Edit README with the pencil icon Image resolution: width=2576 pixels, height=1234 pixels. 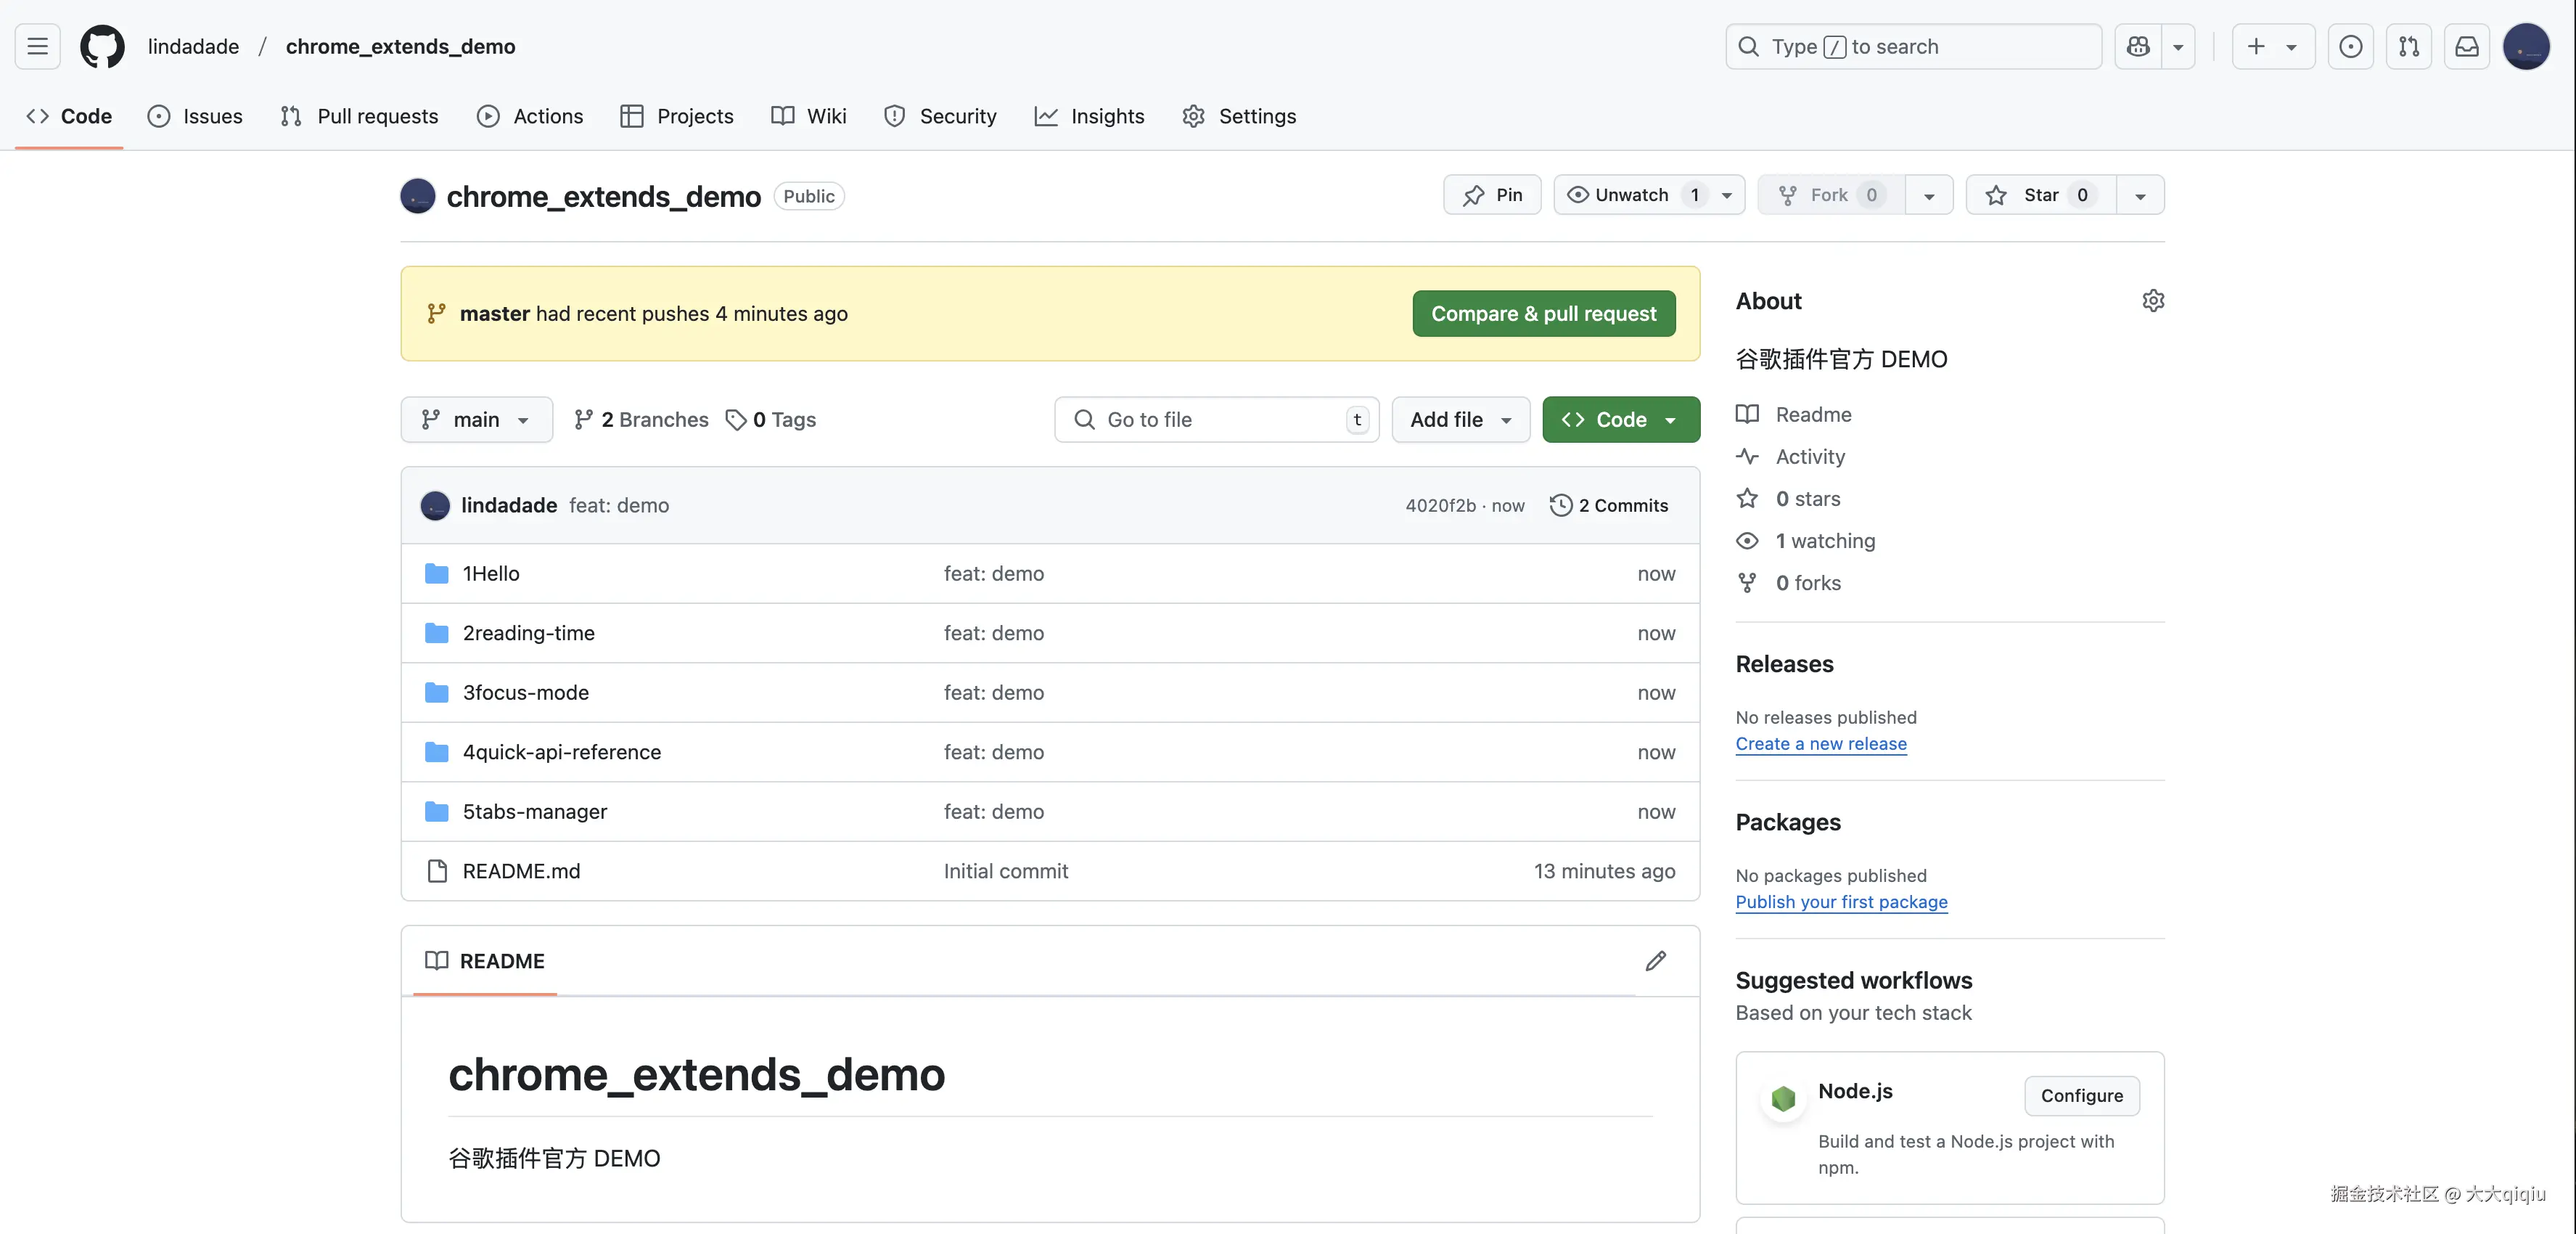1655,961
